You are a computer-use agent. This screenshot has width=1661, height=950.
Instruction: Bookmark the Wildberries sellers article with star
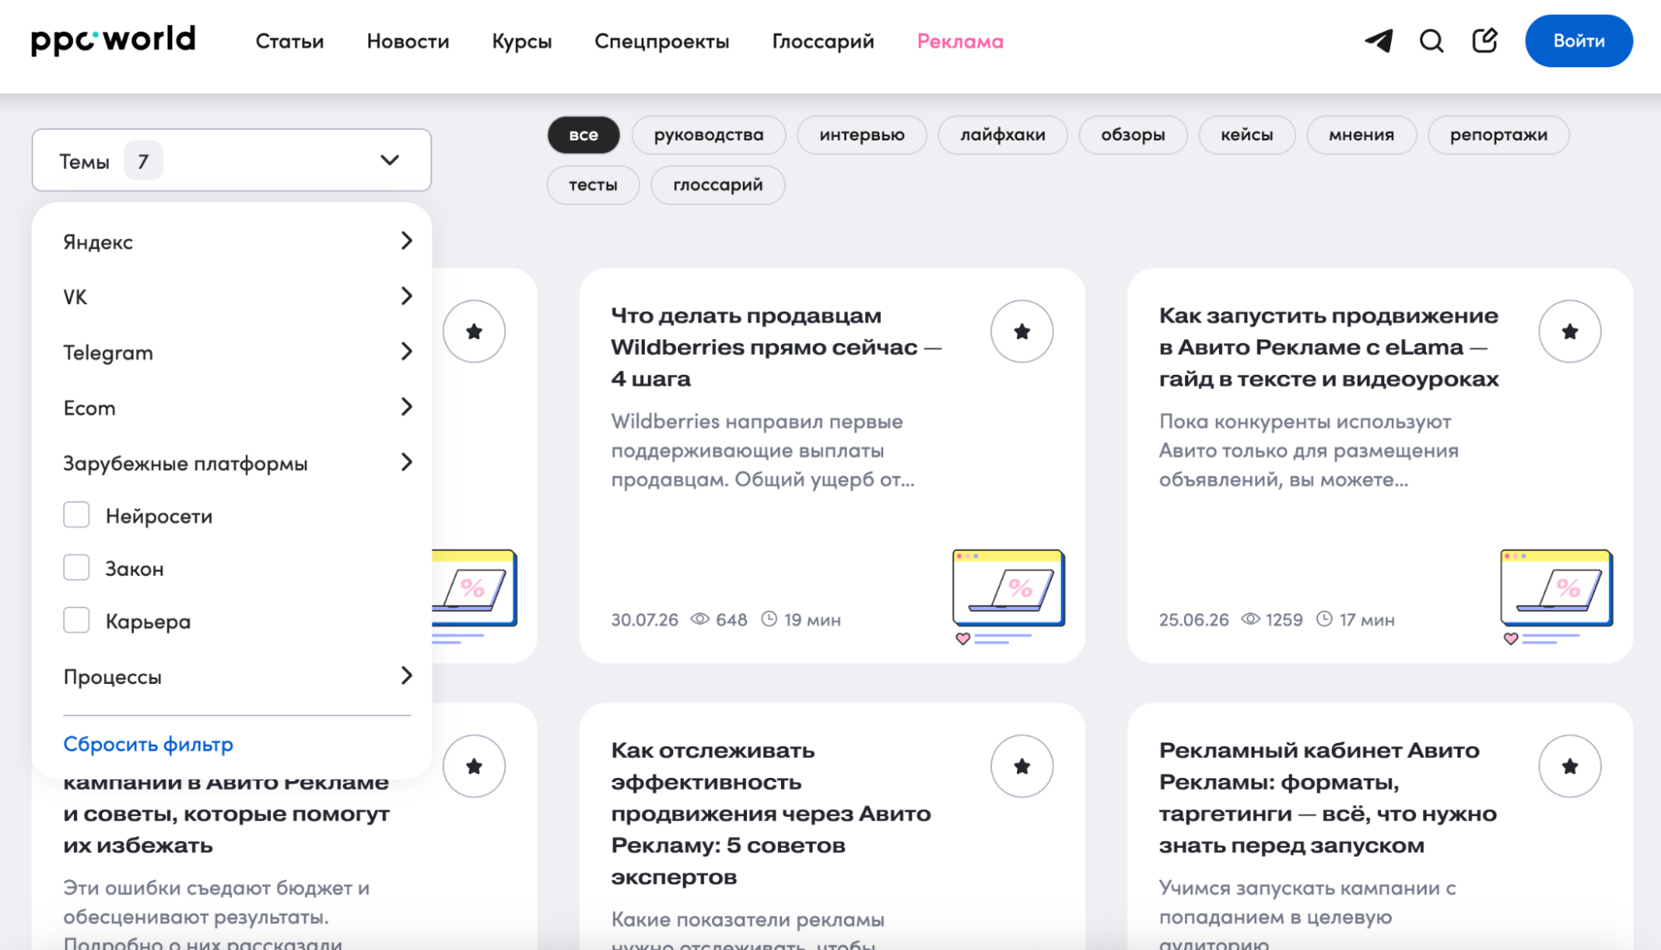pos(1021,332)
